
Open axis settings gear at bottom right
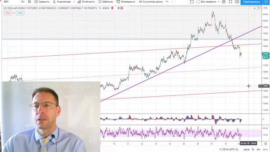pos(265,144)
